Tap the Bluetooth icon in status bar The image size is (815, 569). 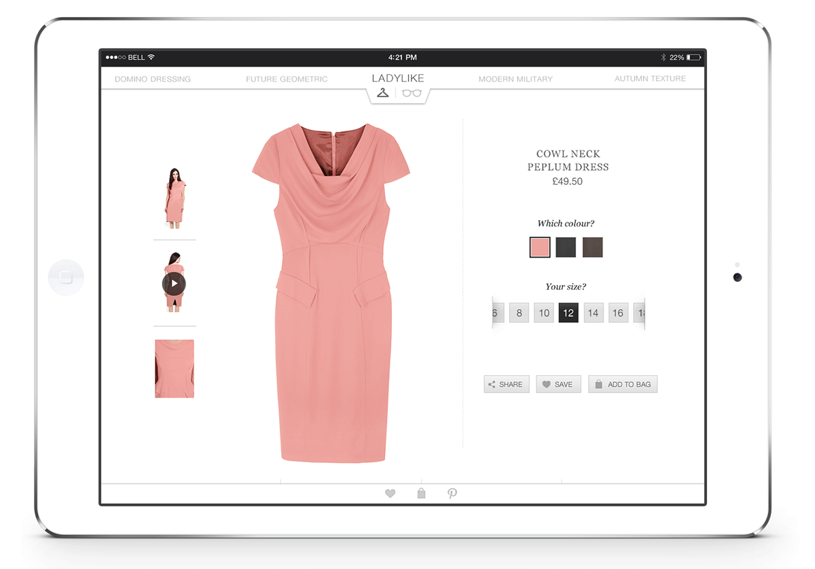(664, 58)
